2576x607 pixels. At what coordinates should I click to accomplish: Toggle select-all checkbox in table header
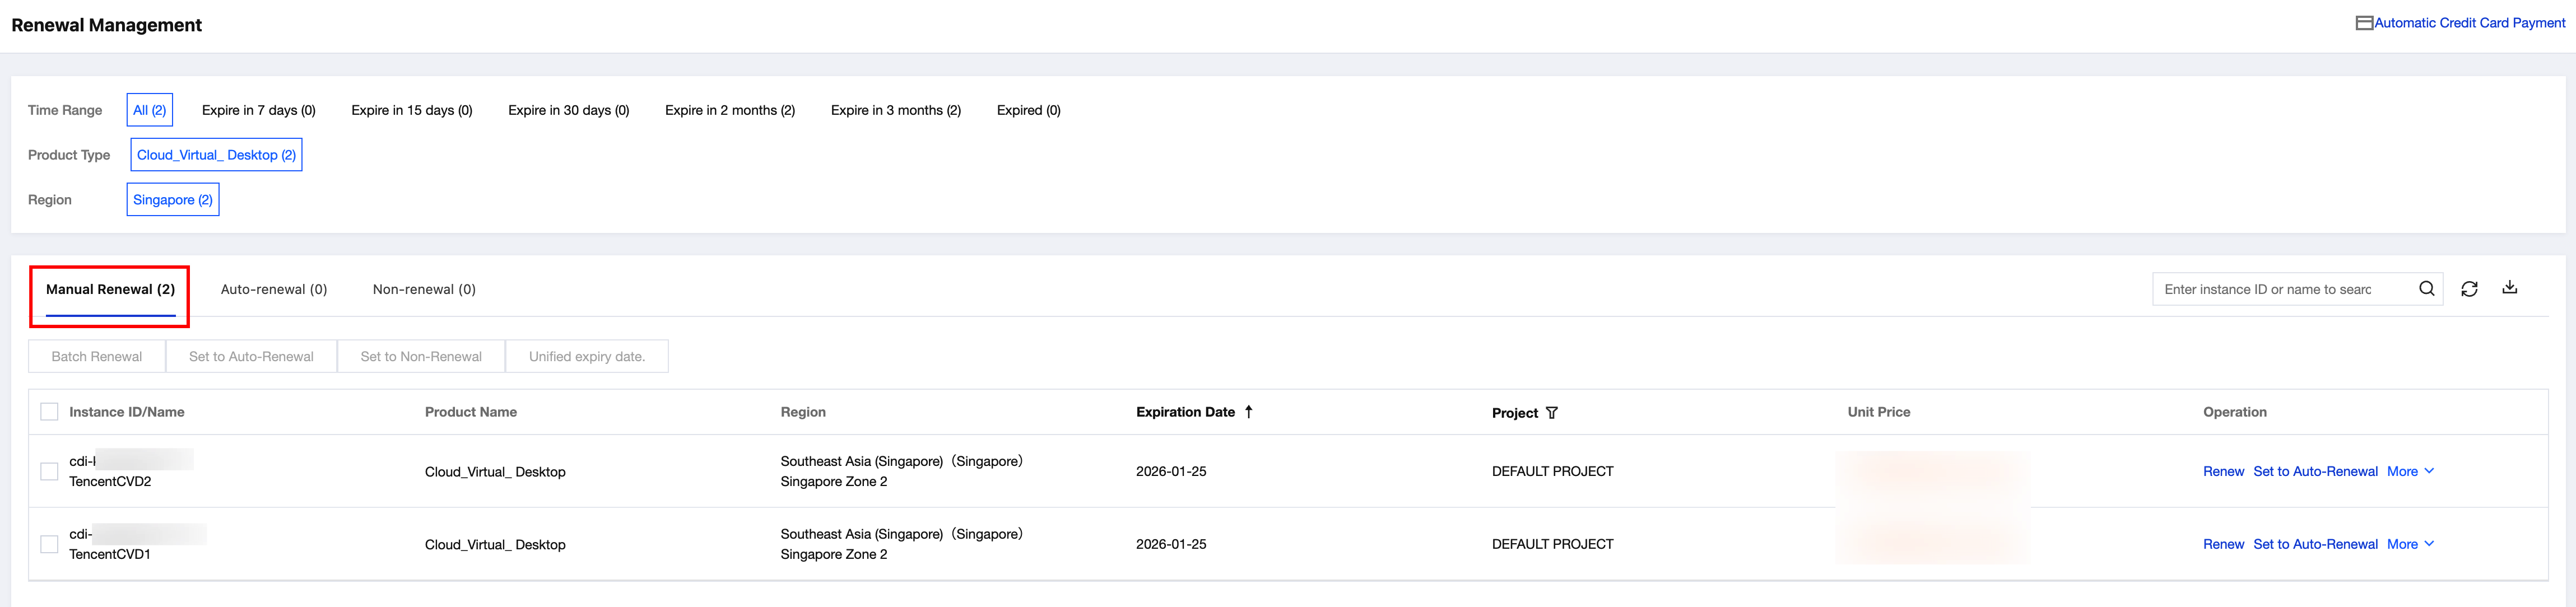[49, 412]
